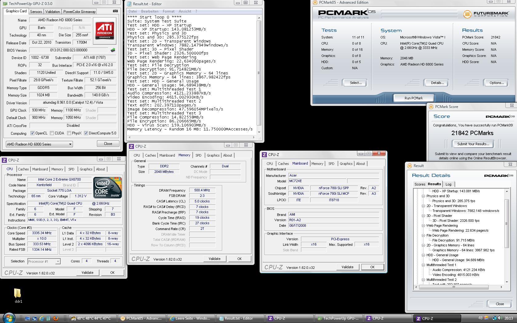
Task: Click the GPU-Z screenshot camera icon
Action: pyautogui.click(x=115, y=11)
